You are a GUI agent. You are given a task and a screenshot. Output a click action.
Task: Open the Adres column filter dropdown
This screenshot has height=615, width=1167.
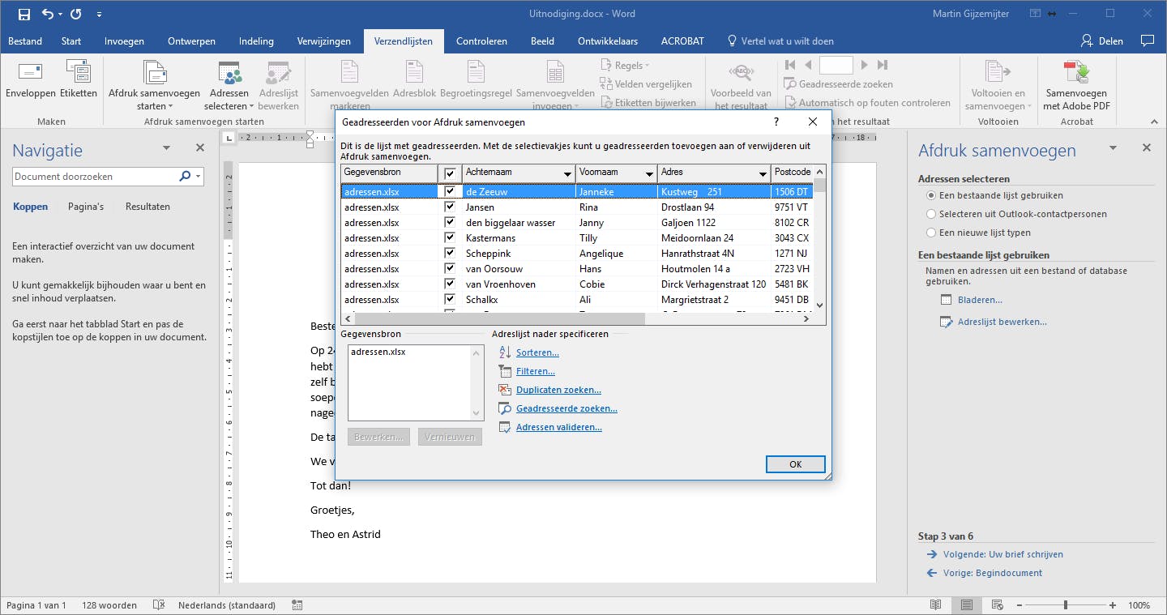(763, 174)
